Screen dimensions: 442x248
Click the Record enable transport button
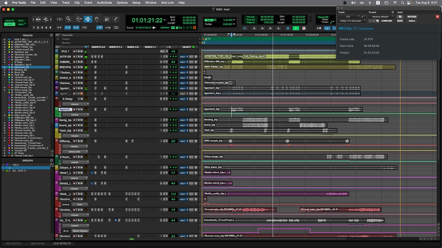(304, 28)
